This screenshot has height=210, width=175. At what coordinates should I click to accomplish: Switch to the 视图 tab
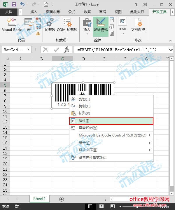pyautogui.click(x=118, y=12)
